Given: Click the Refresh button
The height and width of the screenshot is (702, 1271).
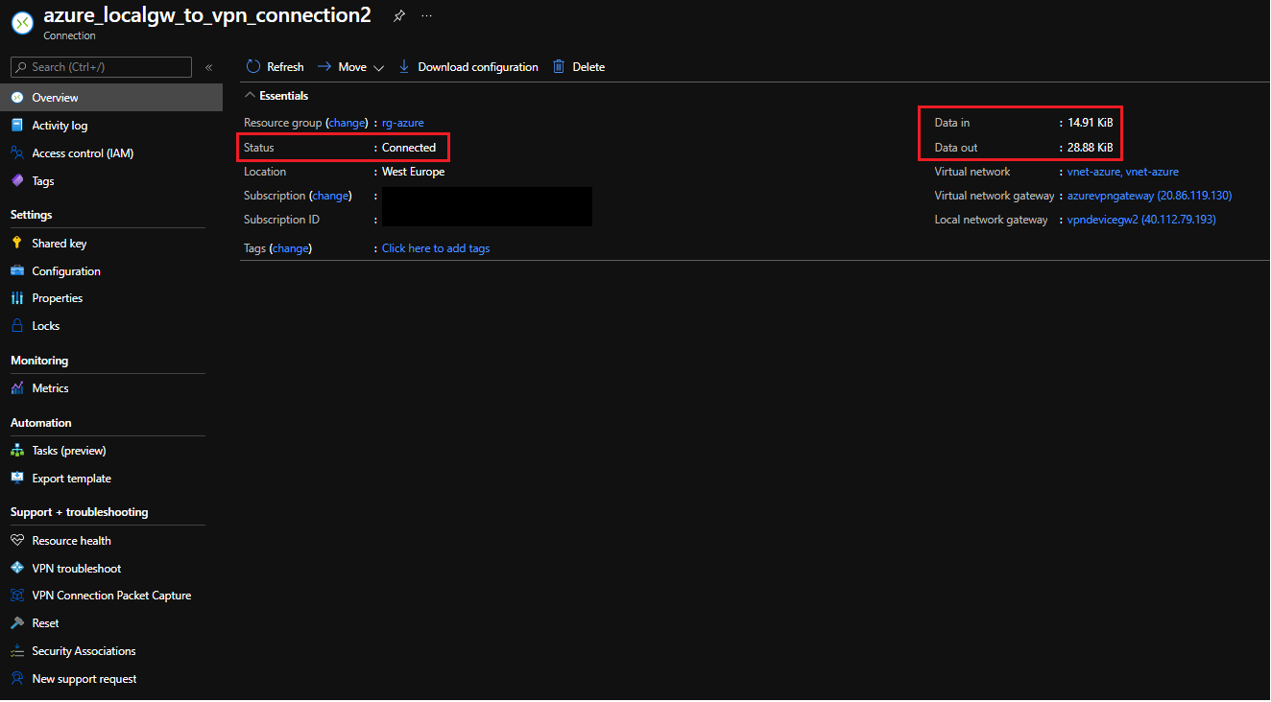Looking at the screenshot, I should pos(276,67).
